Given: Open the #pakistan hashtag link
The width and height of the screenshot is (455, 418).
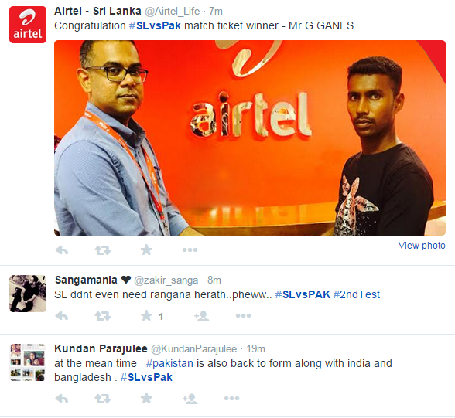Looking at the screenshot, I should pos(169,363).
